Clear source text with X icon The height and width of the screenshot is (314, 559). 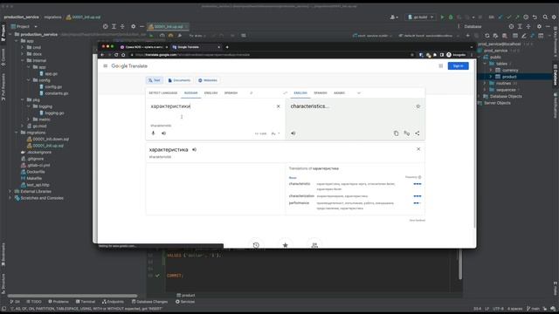279,106
